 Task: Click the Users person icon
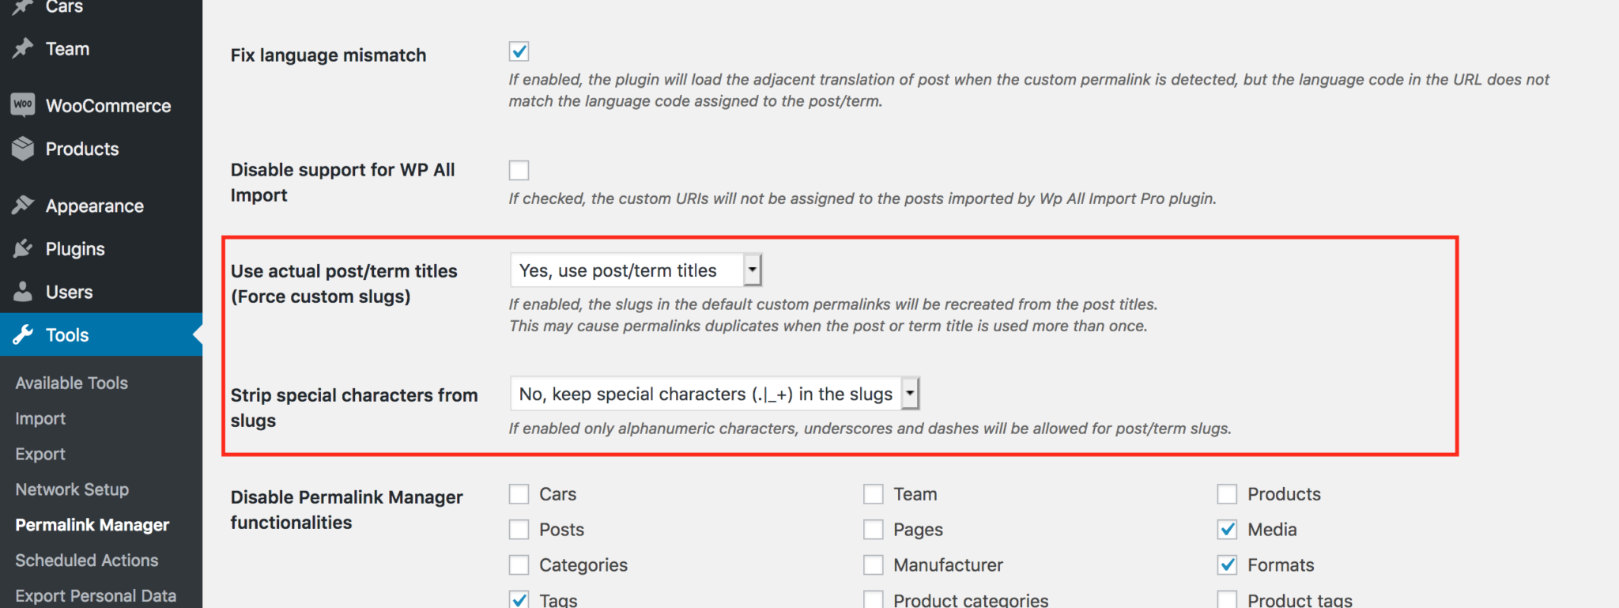(23, 292)
